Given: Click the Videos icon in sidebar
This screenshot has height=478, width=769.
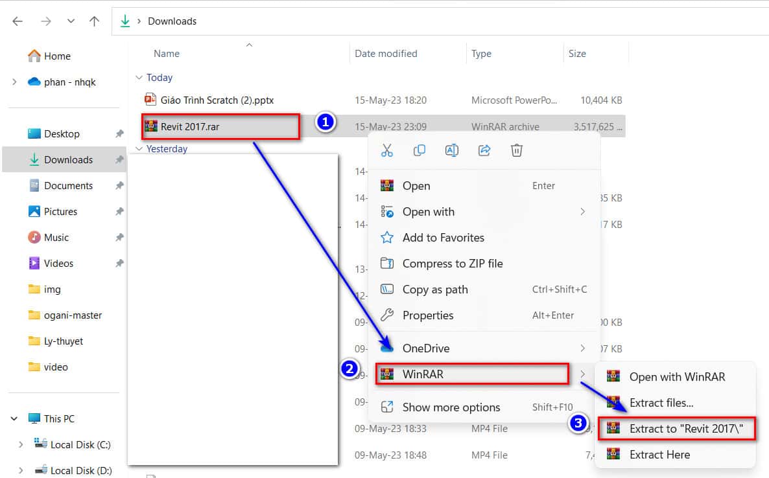Looking at the screenshot, I should coord(34,264).
